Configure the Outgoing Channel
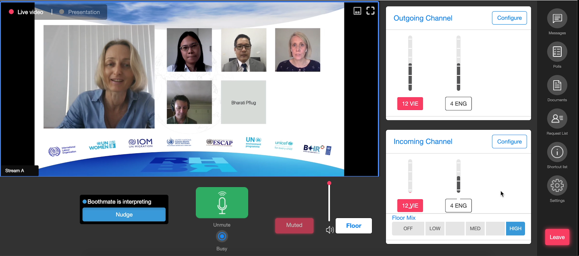The height and width of the screenshot is (256, 579). pyautogui.click(x=509, y=18)
